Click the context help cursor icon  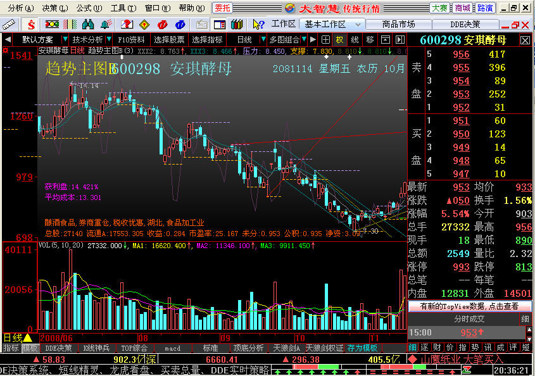(x=258, y=24)
